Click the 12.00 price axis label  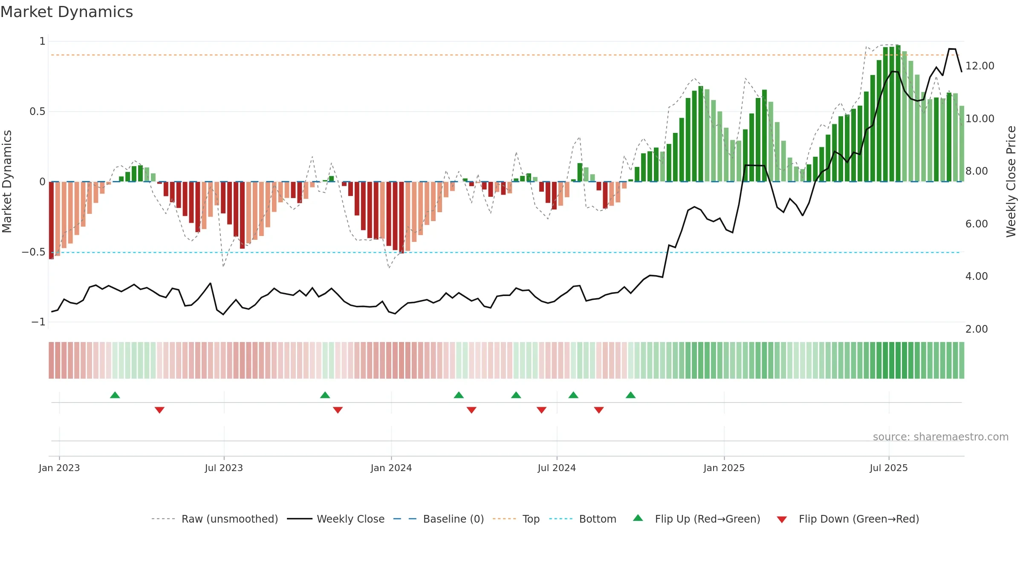coord(980,66)
